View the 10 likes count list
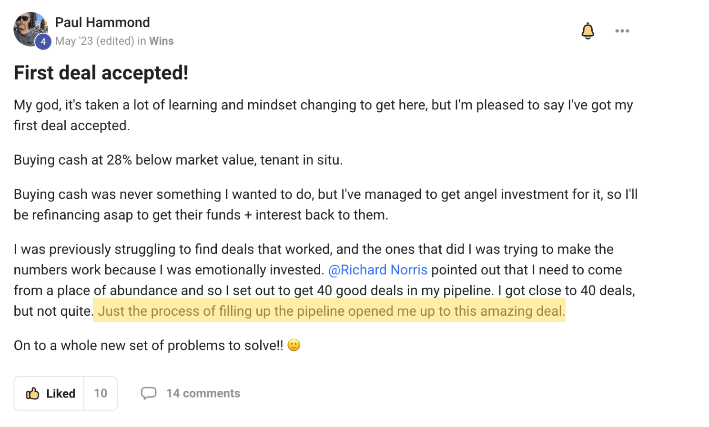 pos(101,393)
